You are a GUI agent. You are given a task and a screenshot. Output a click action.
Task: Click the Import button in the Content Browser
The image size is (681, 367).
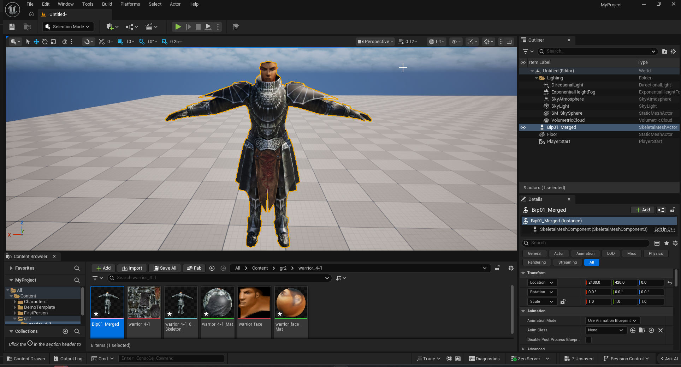pyautogui.click(x=132, y=268)
